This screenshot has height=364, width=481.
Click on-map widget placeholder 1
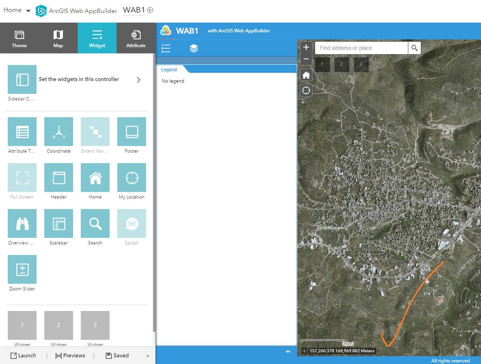[322, 64]
